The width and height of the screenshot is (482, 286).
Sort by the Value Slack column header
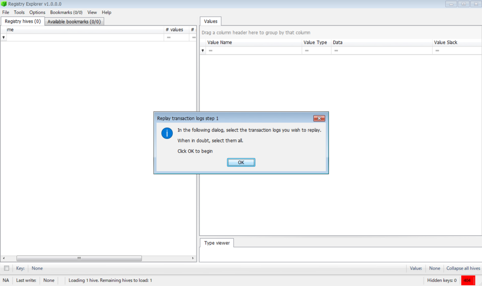457,42
